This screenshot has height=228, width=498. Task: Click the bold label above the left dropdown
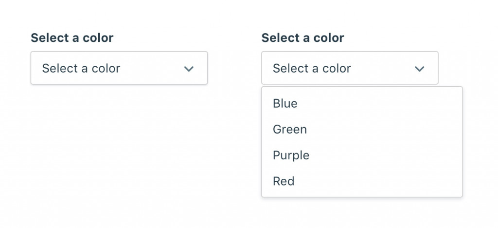pos(72,38)
